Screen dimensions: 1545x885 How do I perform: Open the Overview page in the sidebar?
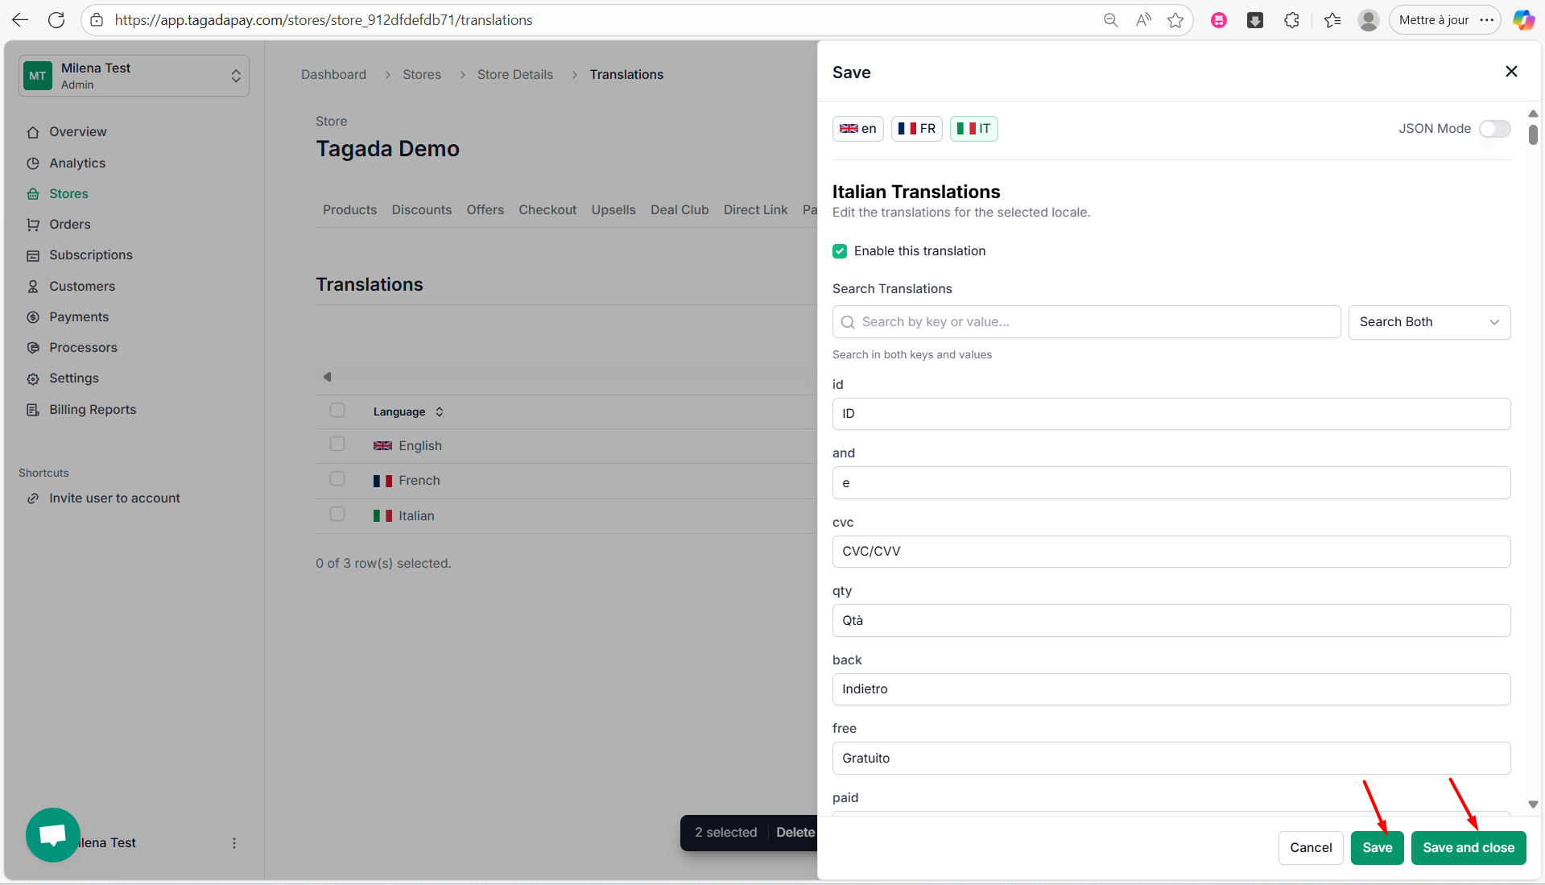point(77,131)
